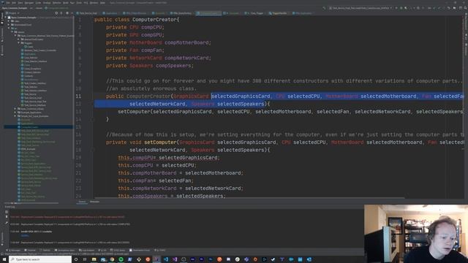
Task: Click the Windows taskbar search box
Action: pos(40,259)
